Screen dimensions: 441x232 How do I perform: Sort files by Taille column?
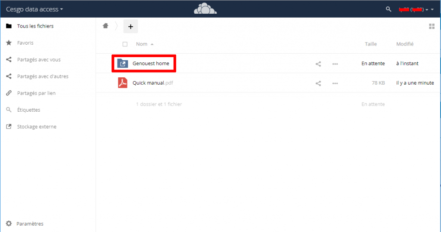click(x=371, y=44)
